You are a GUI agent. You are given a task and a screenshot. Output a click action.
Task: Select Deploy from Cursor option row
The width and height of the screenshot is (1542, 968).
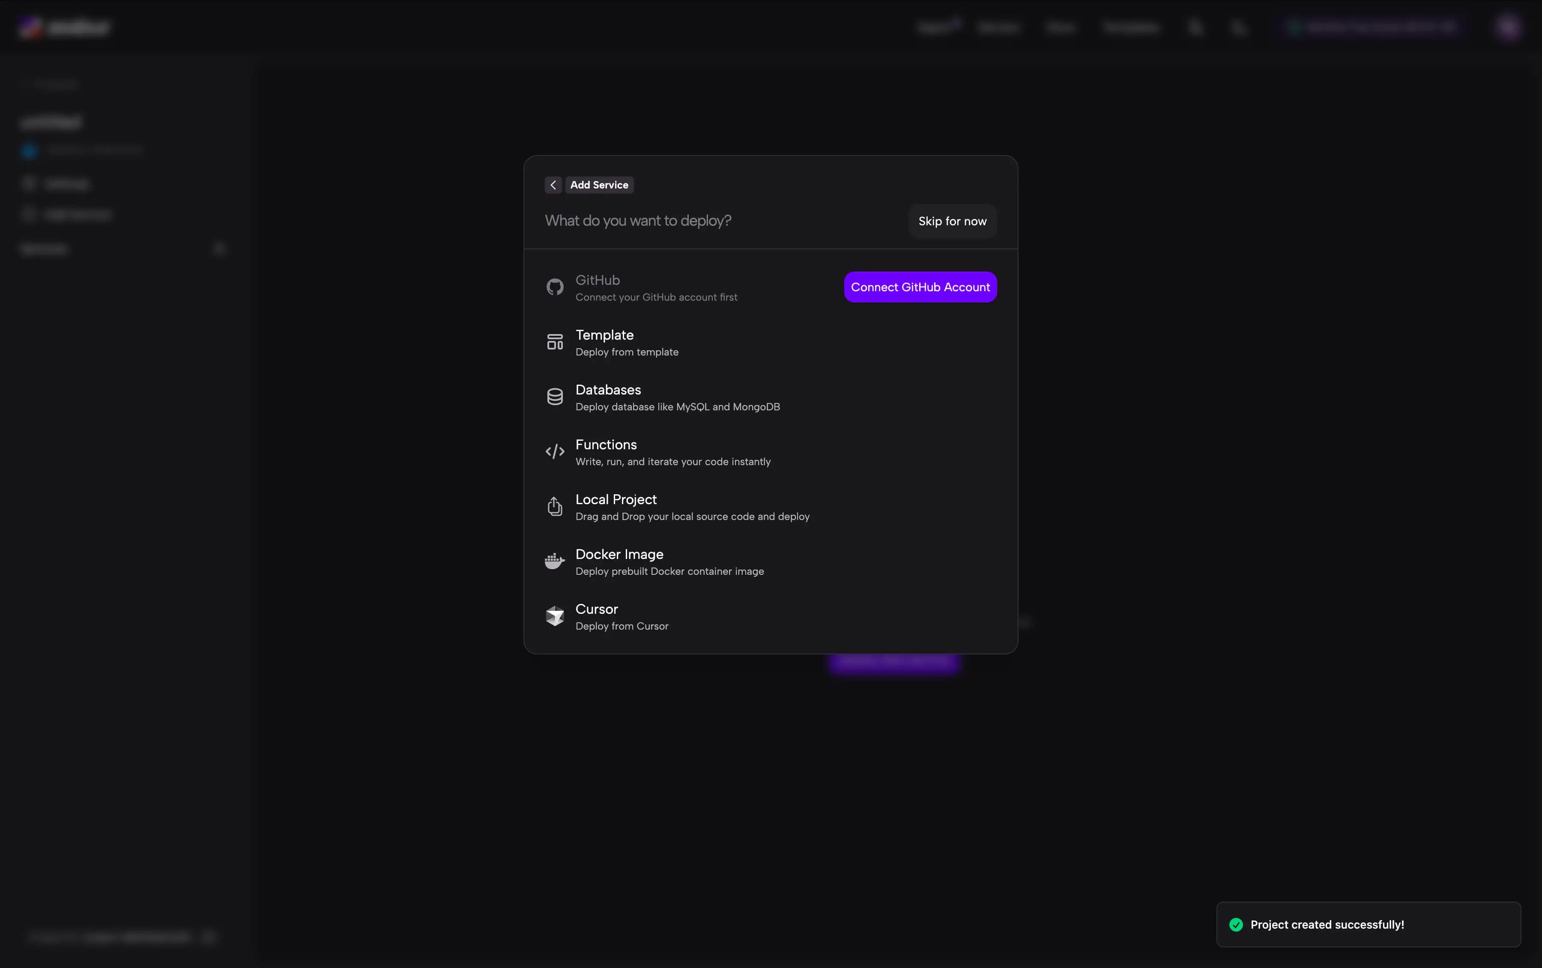(622, 616)
